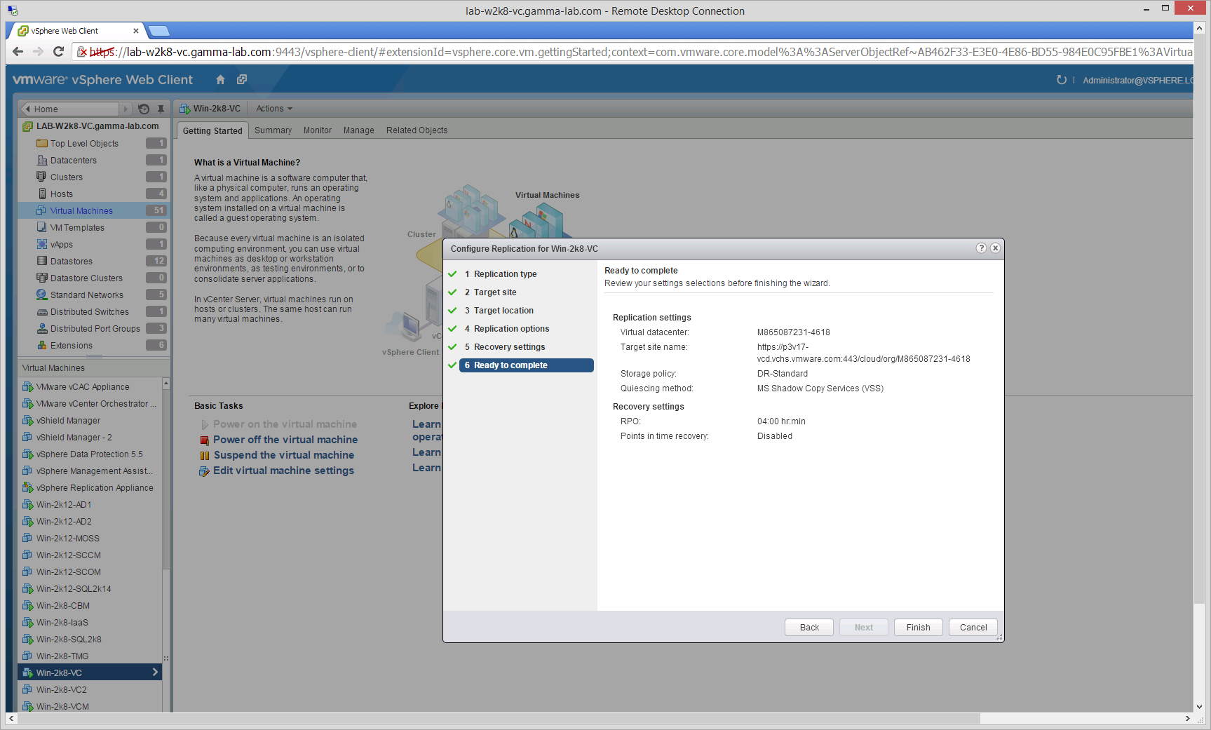Select Datastores in the inventory list
This screenshot has width=1211, height=730.
coord(72,262)
